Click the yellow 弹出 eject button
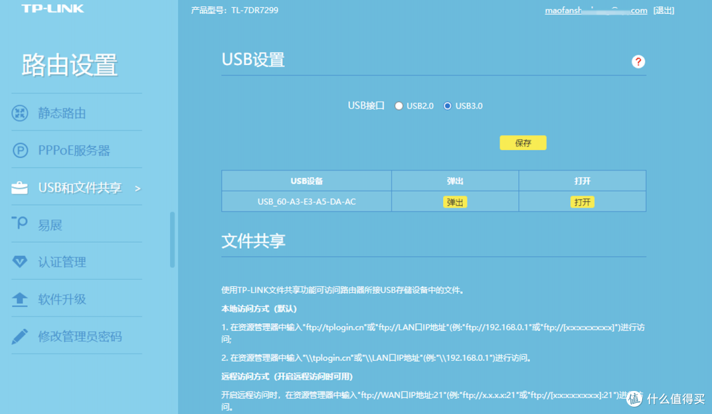 pos(454,202)
